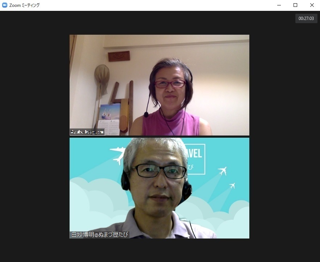Click the Zoom app icon in title bar
Screen dimensions: 320x262
(5, 5)
